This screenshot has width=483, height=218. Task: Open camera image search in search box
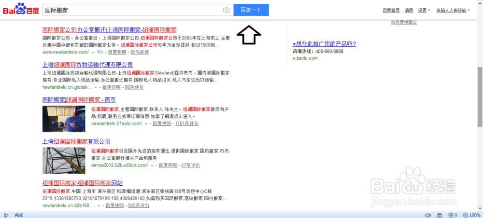[x=227, y=10]
